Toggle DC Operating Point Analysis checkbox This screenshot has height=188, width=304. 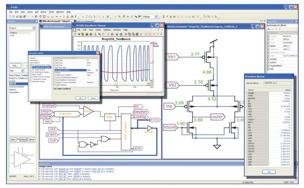click(x=31, y=66)
